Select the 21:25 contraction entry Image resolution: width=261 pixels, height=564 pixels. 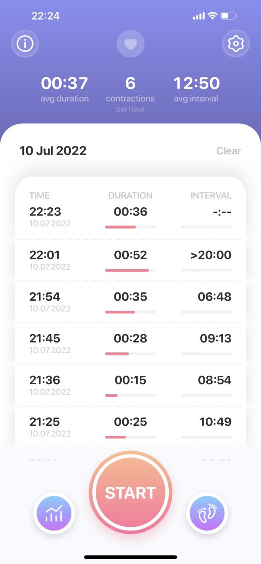pos(130,427)
